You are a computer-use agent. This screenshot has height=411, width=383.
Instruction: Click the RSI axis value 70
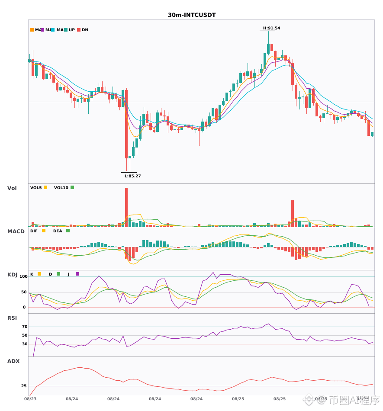[25, 327]
